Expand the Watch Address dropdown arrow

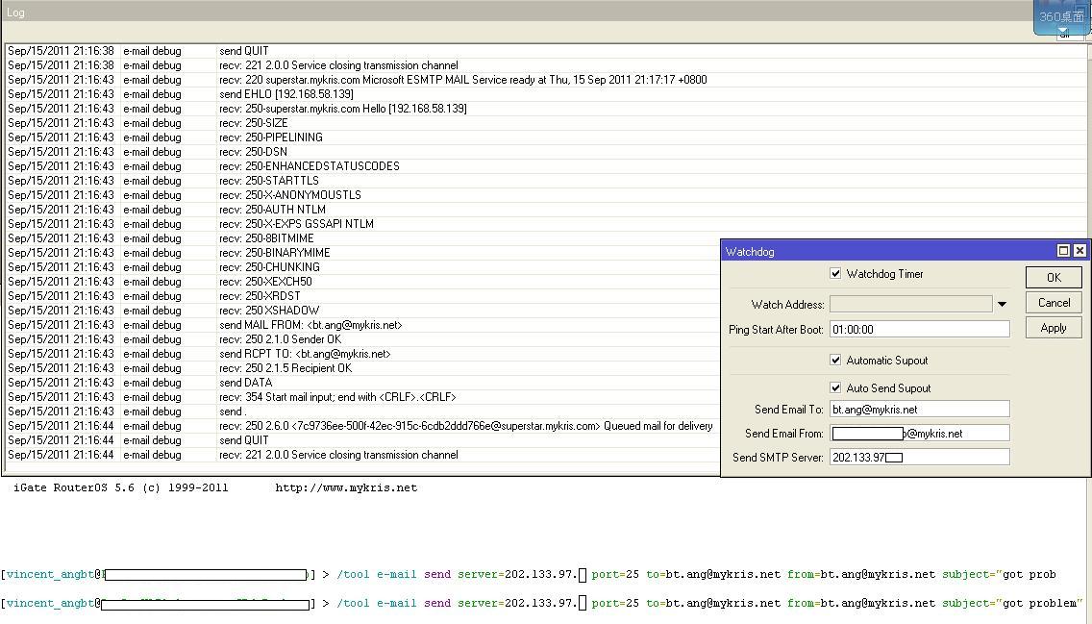click(1003, 305)
